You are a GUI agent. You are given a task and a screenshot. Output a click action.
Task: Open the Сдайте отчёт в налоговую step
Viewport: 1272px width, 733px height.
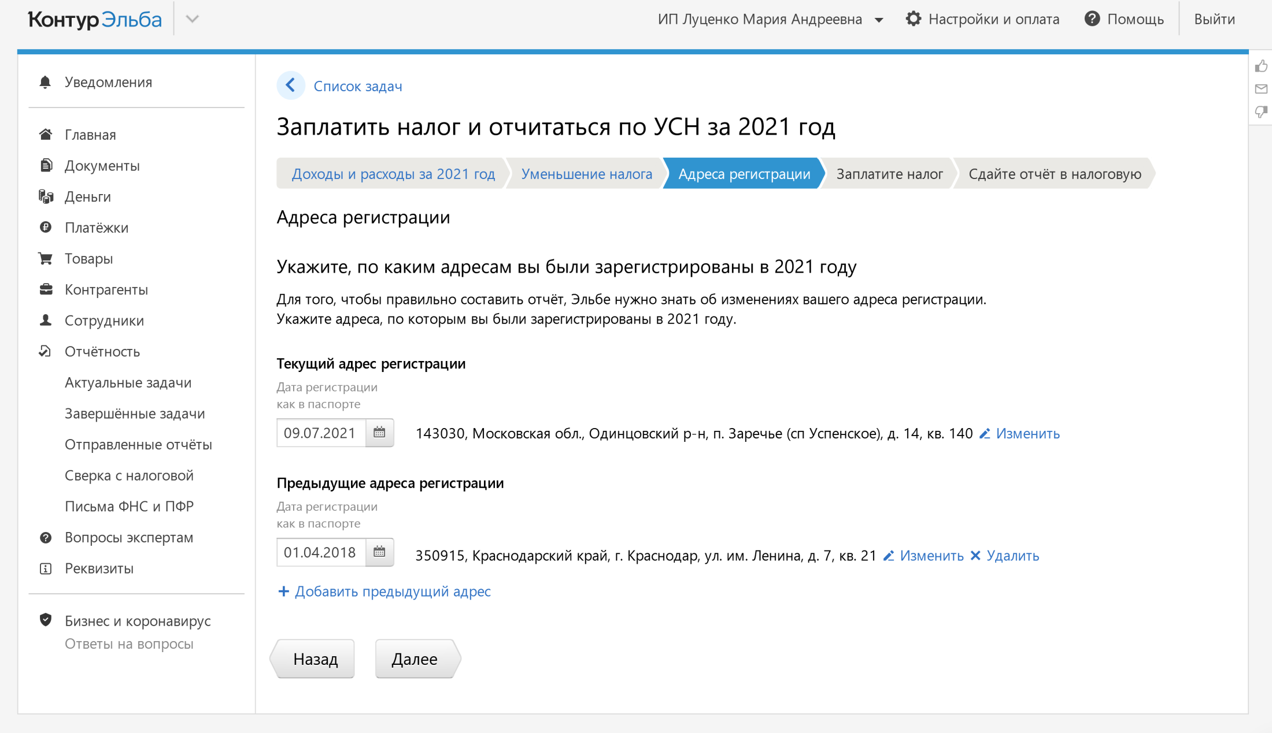tap(1055, 174)
